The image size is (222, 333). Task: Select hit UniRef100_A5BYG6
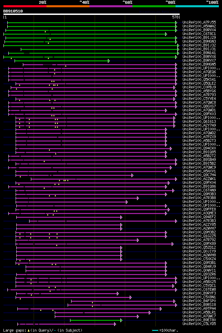(x=199, y=91)
